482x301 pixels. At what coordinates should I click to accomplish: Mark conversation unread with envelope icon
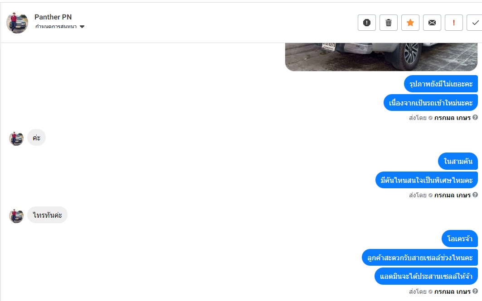[432, 23]
